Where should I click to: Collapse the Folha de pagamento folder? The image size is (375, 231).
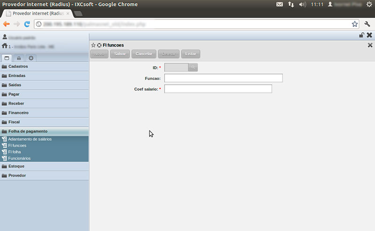click(44, 131)
